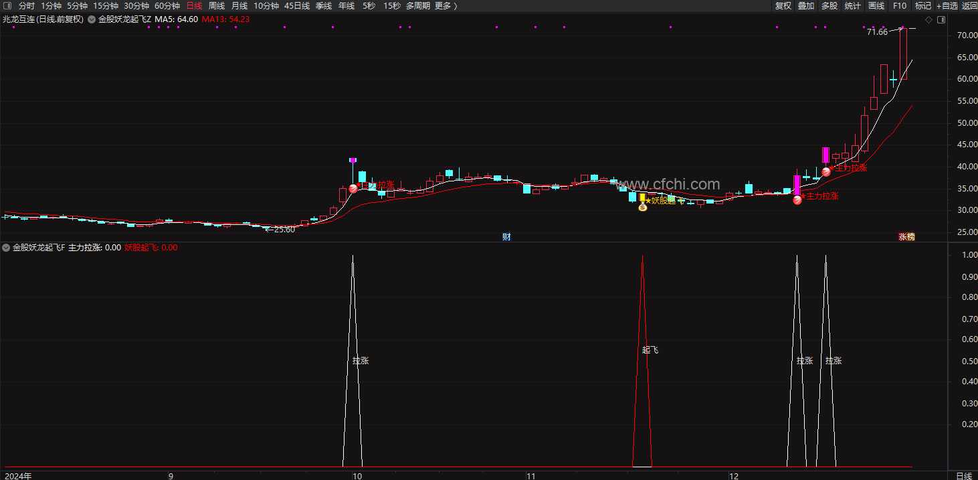Select the 日线 daily period

click(x=194, y=6)
